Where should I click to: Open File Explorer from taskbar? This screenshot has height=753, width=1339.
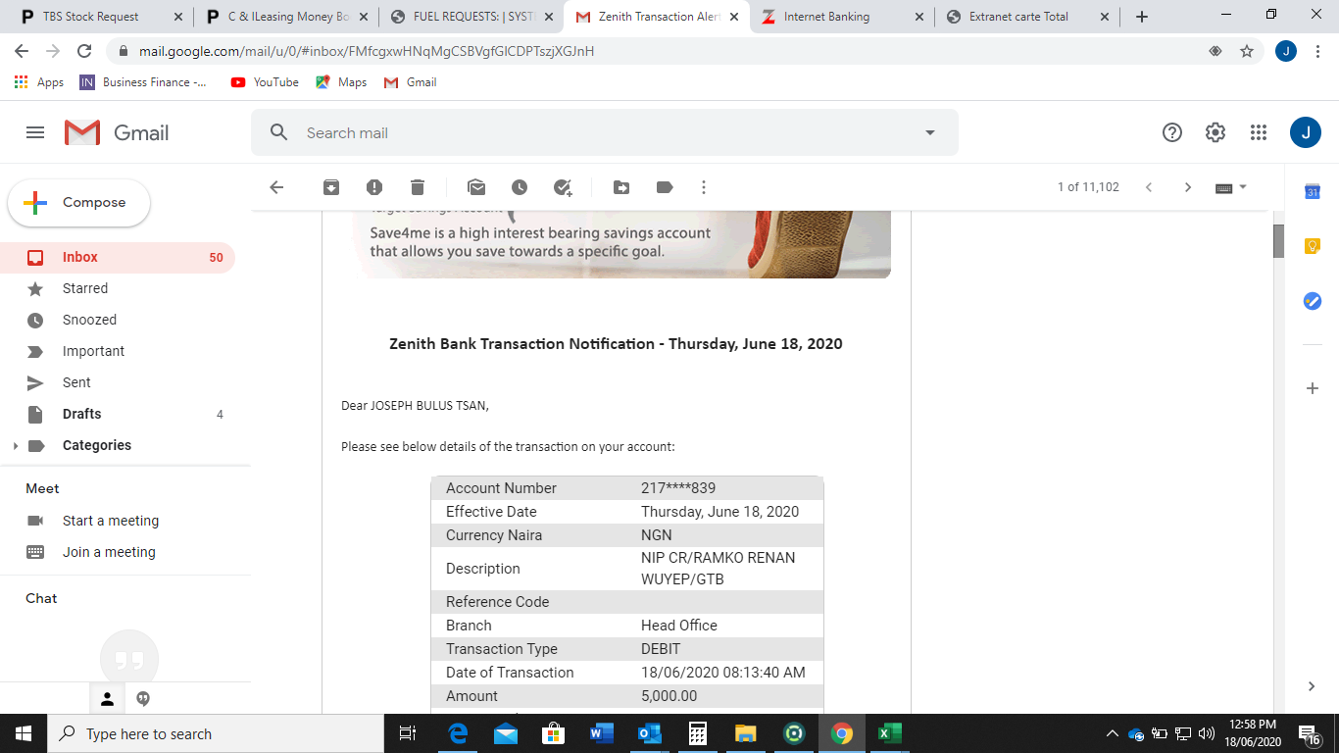[745, 733]
